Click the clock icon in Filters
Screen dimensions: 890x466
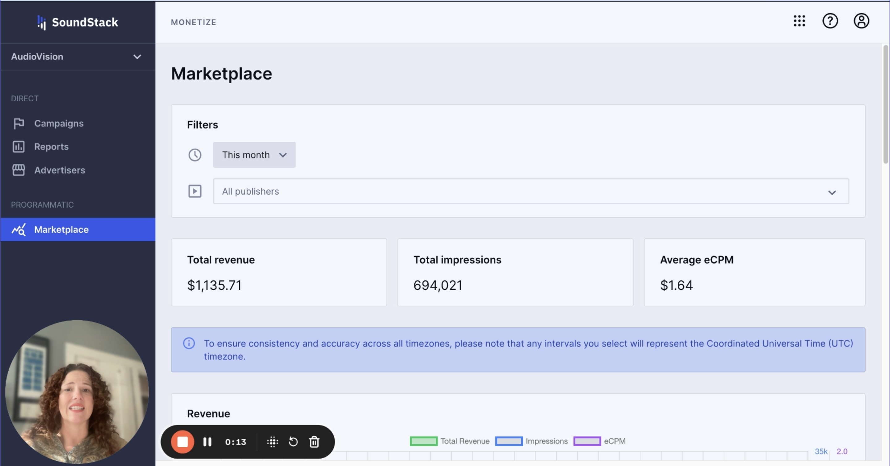pos(195,155)
